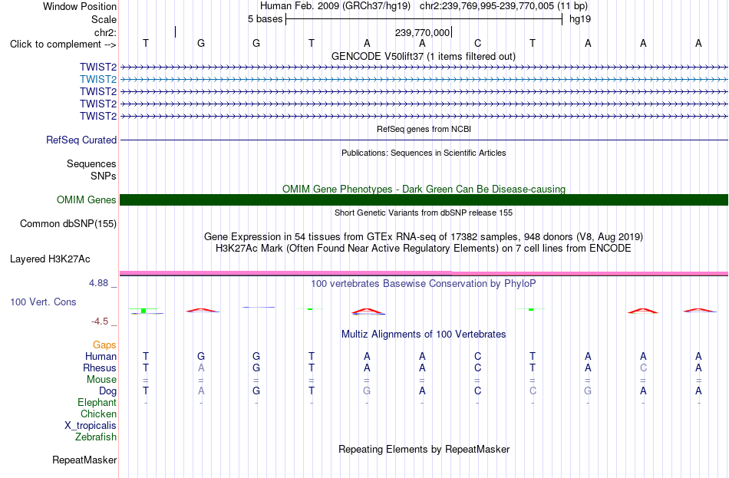
Task: Click the SNPs subtrack label
Action: 104,176
